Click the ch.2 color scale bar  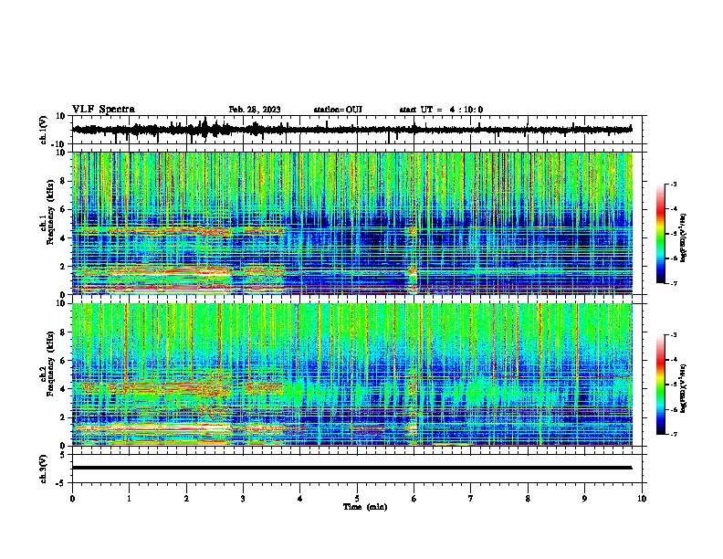click(661, 385)
